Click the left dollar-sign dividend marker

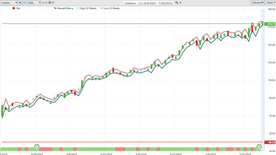tap(37, 147)
